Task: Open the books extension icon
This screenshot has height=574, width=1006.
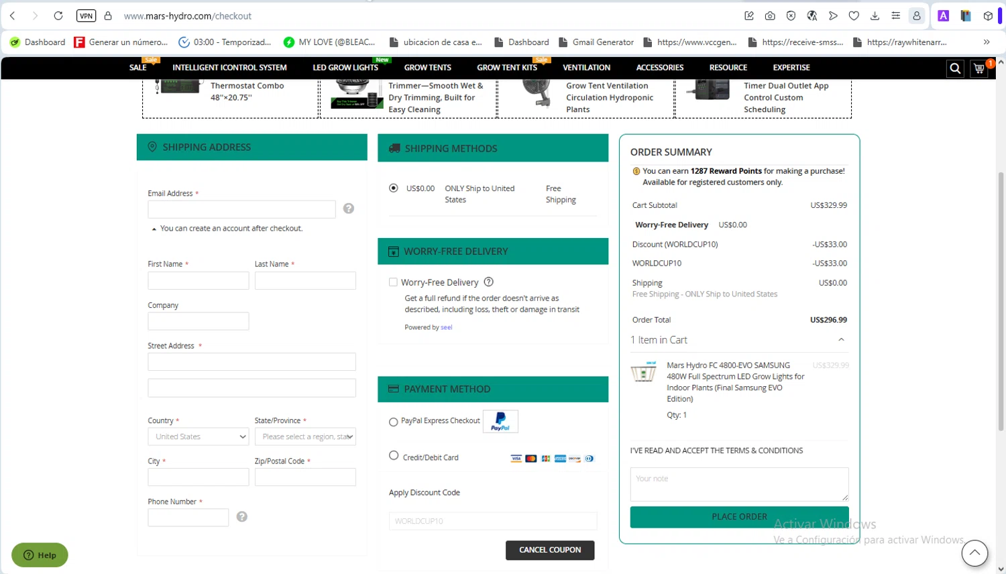Action: pos(966,15)
